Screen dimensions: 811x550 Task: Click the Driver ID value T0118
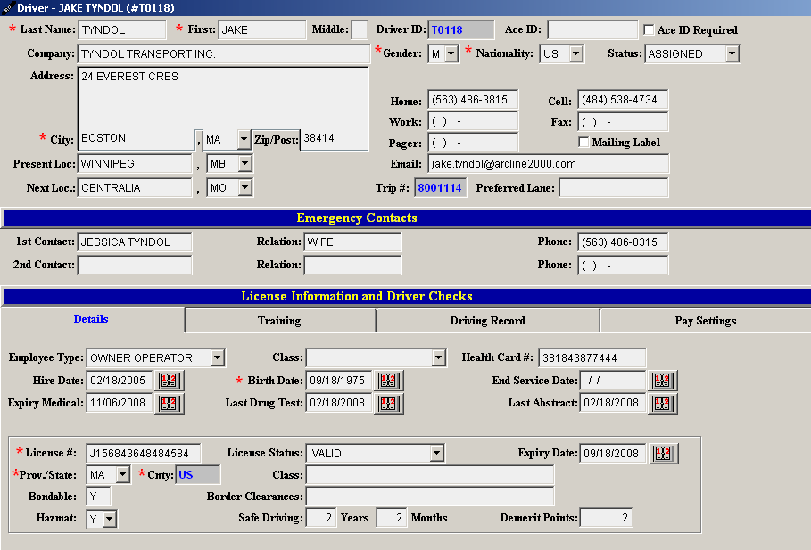point(461,30)
